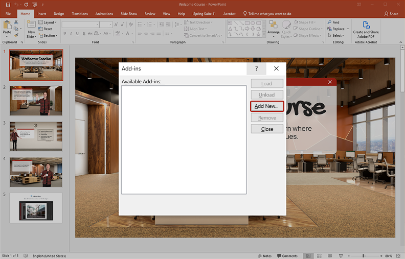
Task: Expand the Section dropdown
Action: pyautogui.click(x=50, y=36)
